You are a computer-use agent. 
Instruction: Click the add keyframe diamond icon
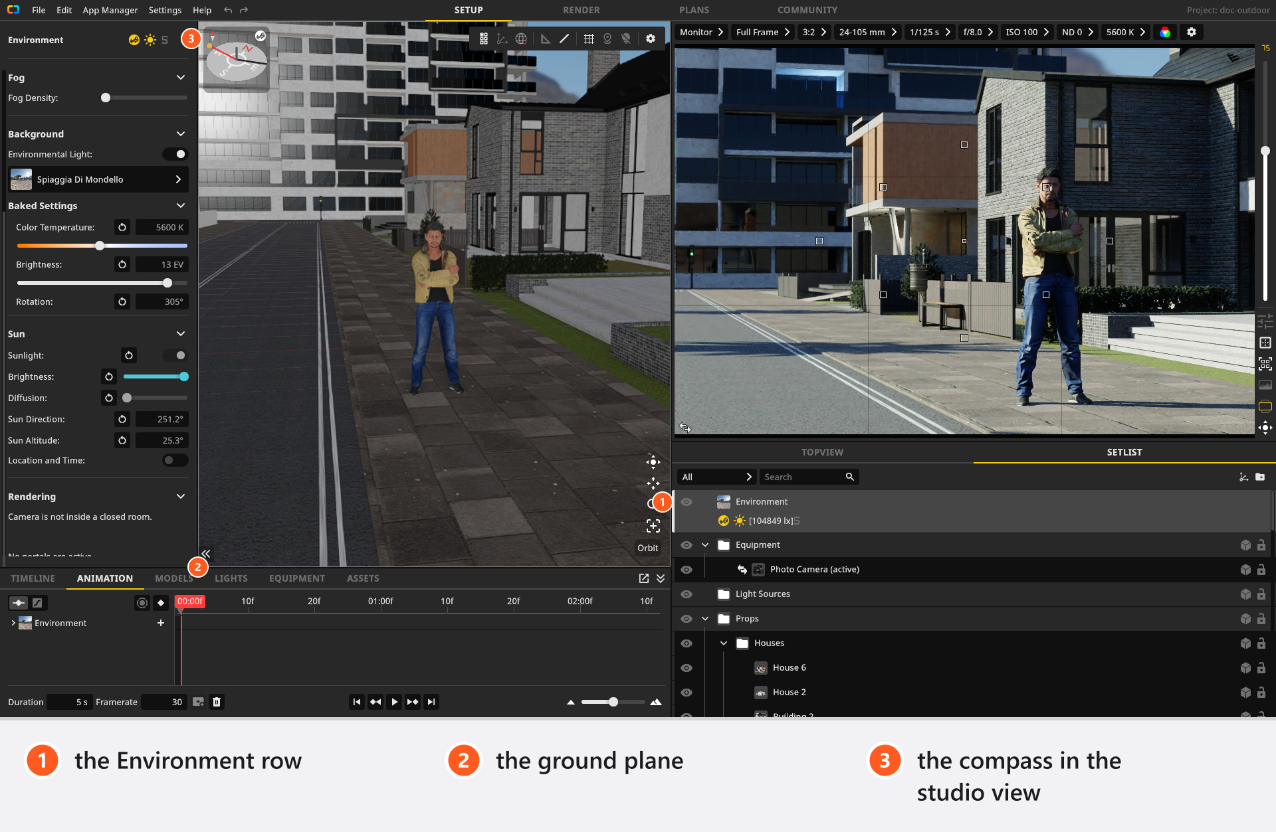coord(161,603)
